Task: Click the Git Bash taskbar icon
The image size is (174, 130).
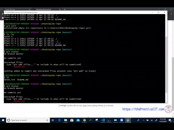Action: pos(128,120)
